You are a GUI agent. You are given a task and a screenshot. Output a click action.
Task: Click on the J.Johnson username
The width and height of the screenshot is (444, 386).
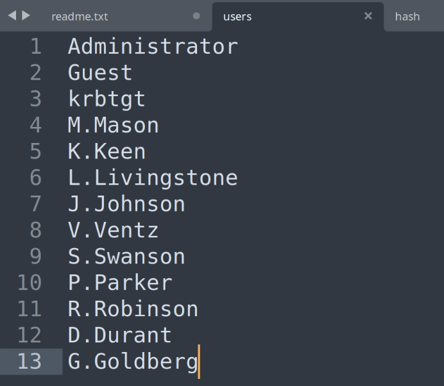[x=126, y=204]
